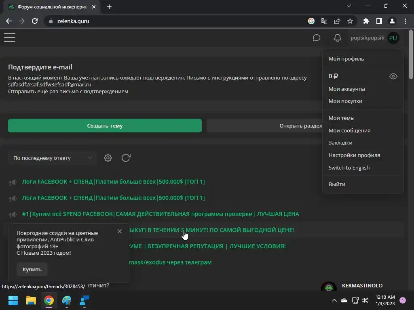Viewport: 414px width, 310px height.
Task: Open thread #1 Купим всё SPEND FACEBOOK
Action: pyautogui.click(x=161, y=214)
